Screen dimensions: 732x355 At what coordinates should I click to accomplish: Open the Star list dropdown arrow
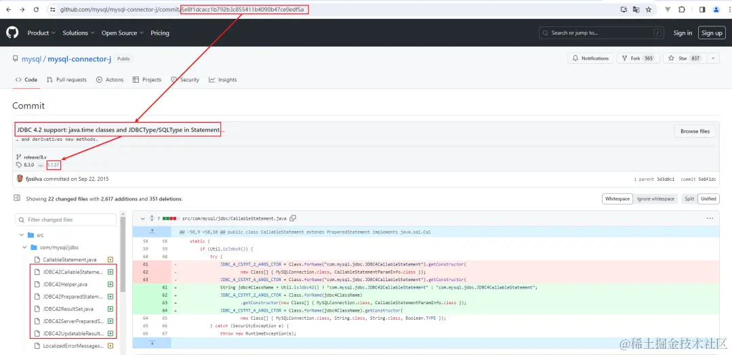click(x=713, y=58)
